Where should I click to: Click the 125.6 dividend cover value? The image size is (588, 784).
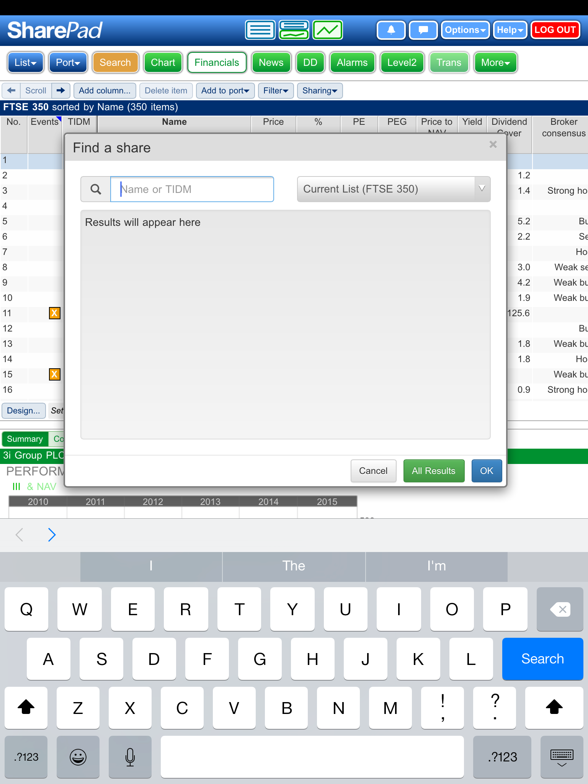point(518,313)
